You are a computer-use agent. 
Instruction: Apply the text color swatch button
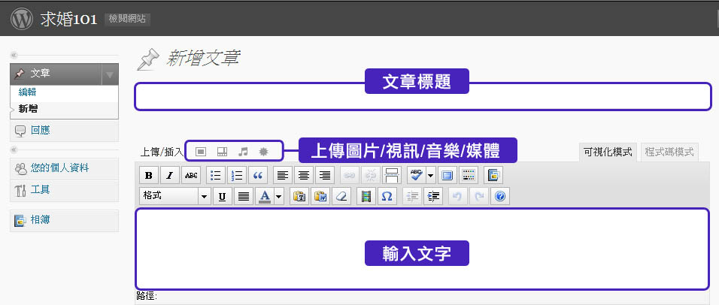[264, 197]
